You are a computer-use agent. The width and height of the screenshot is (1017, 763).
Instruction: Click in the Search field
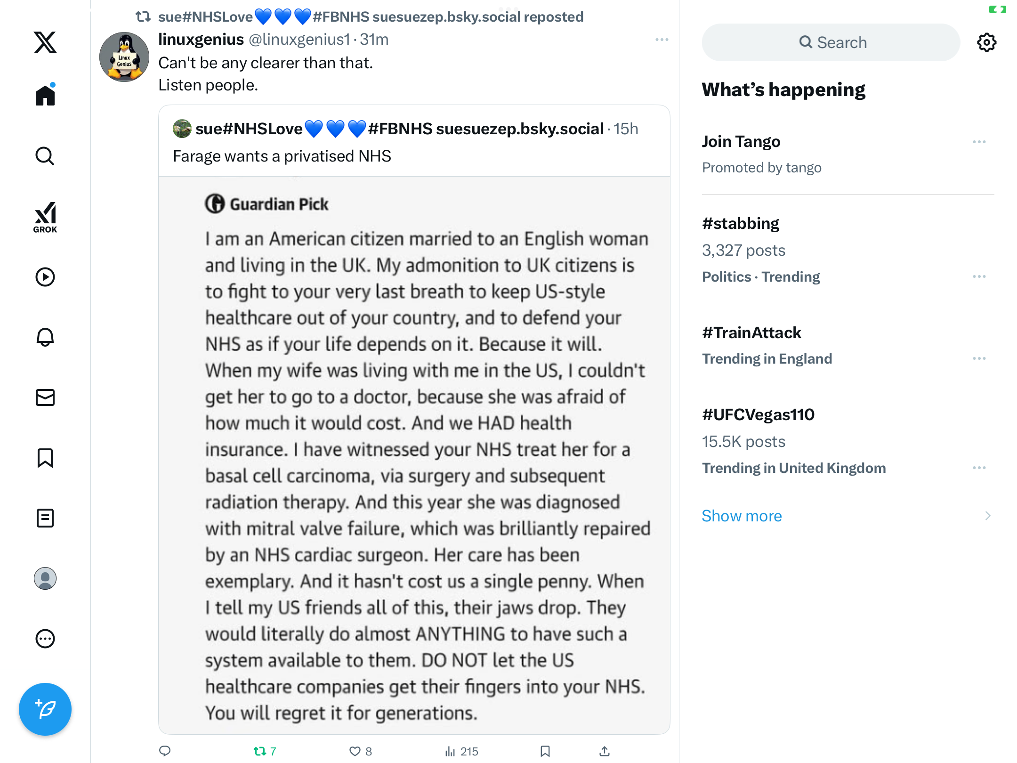click(831, 42)
